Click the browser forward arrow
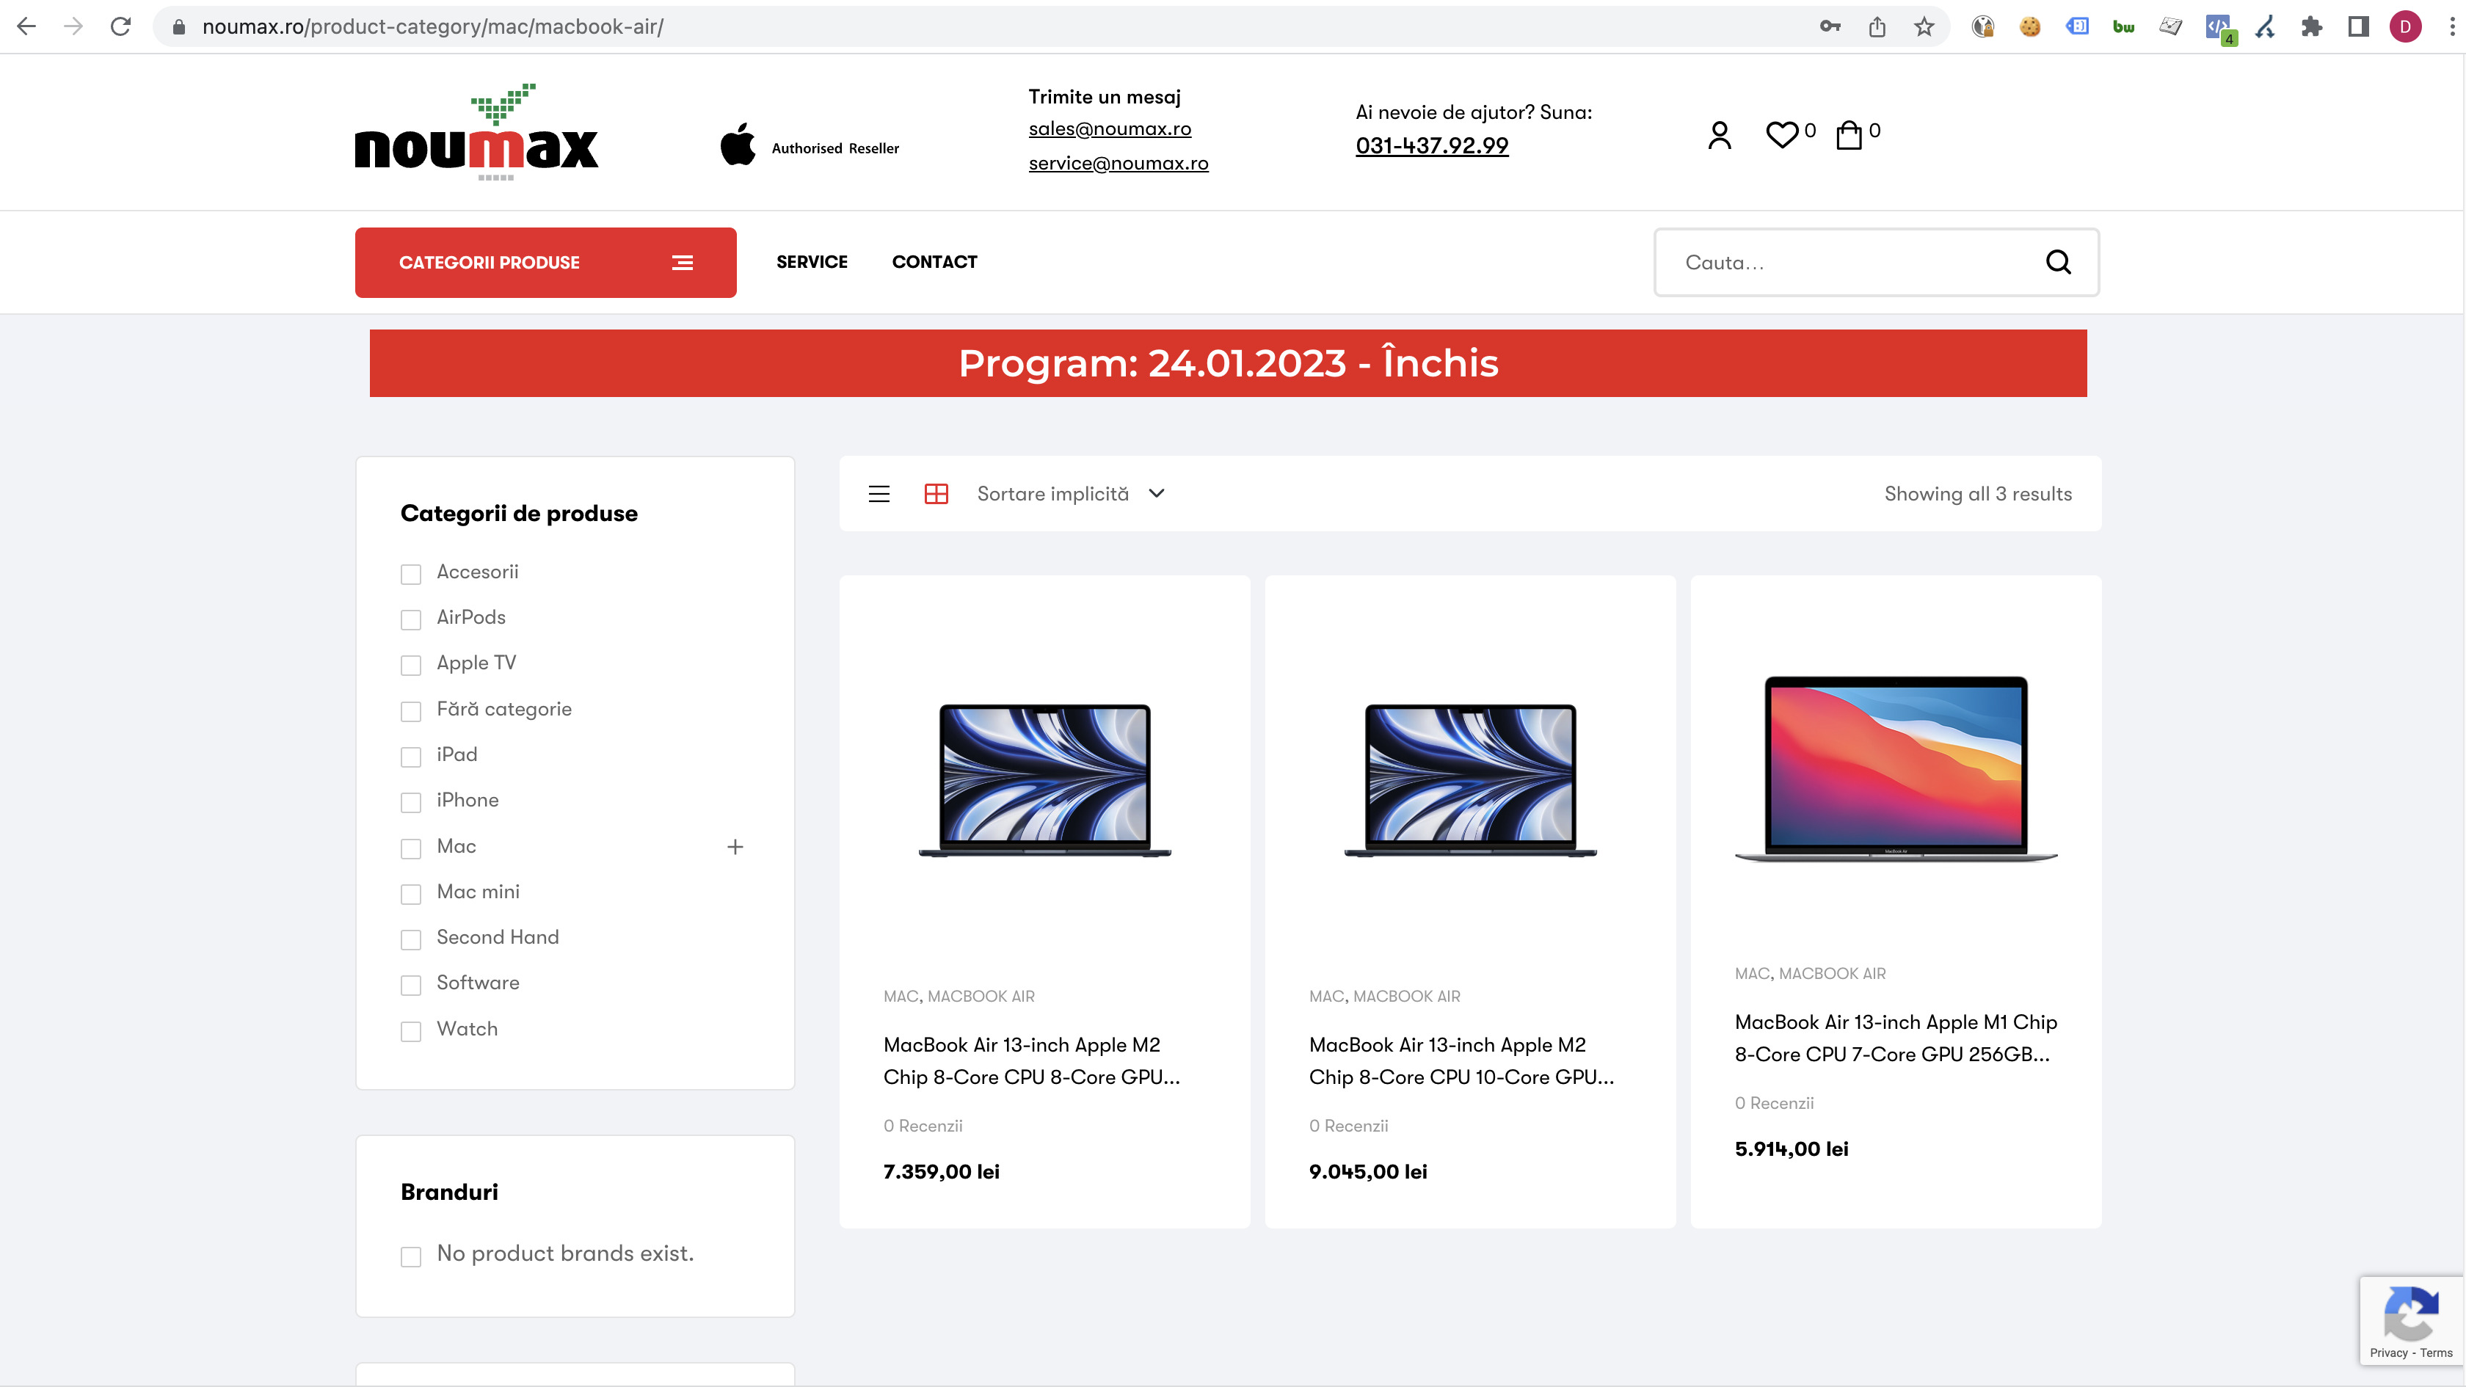Screen dimensions: 2466x1387 tap(73, 27)
